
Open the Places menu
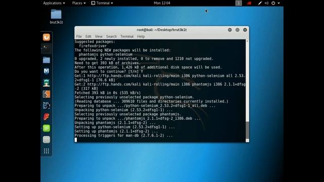click(x=79, y=3)
